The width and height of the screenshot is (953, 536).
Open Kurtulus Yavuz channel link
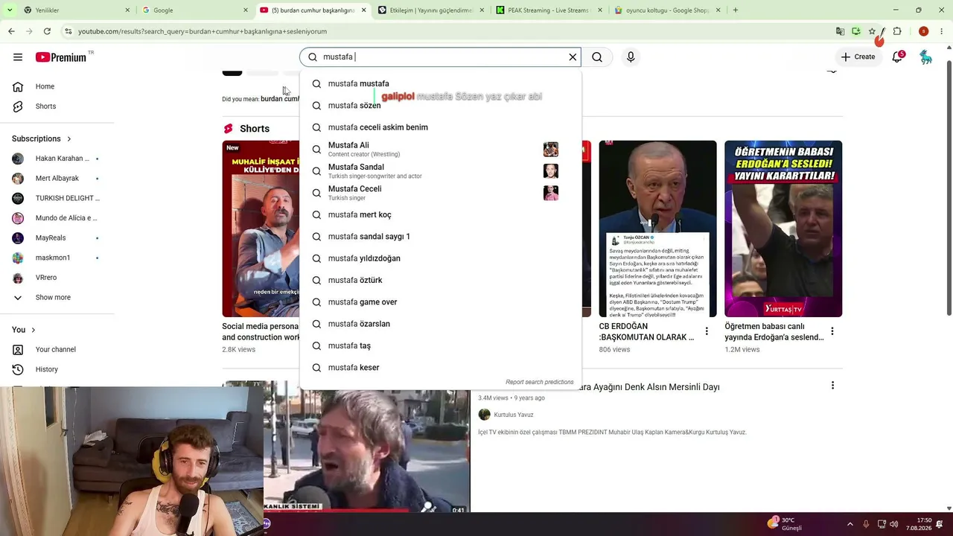514,415
